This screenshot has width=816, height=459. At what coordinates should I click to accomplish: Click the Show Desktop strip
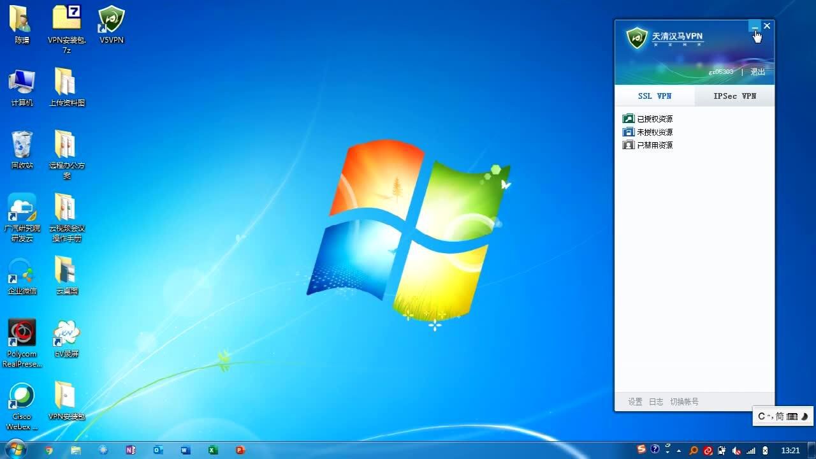pyautogui.click(x=812, y=450)
